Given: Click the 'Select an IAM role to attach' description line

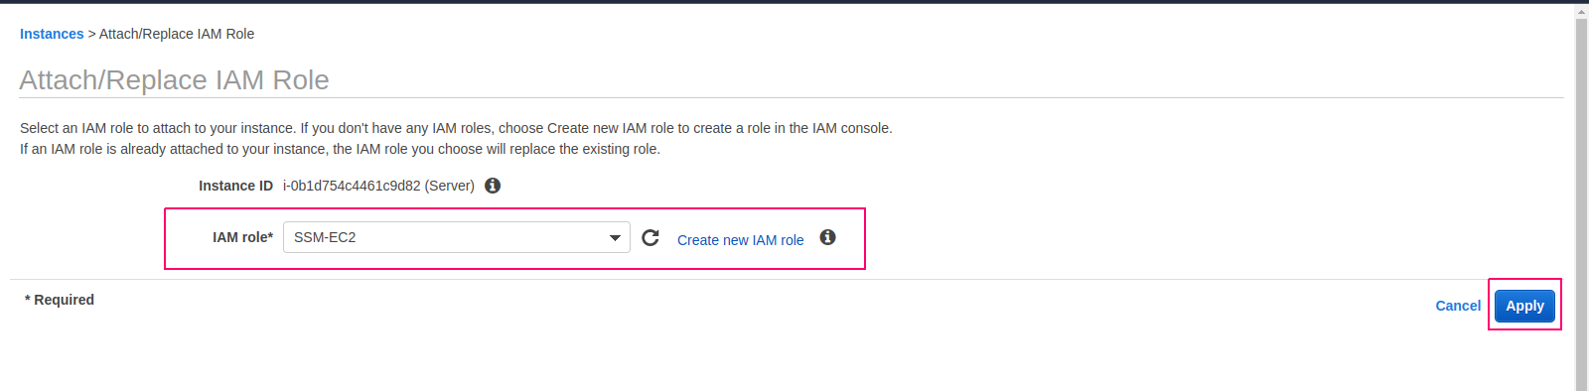Looking at the screenshot, I should tap(456, 128).
